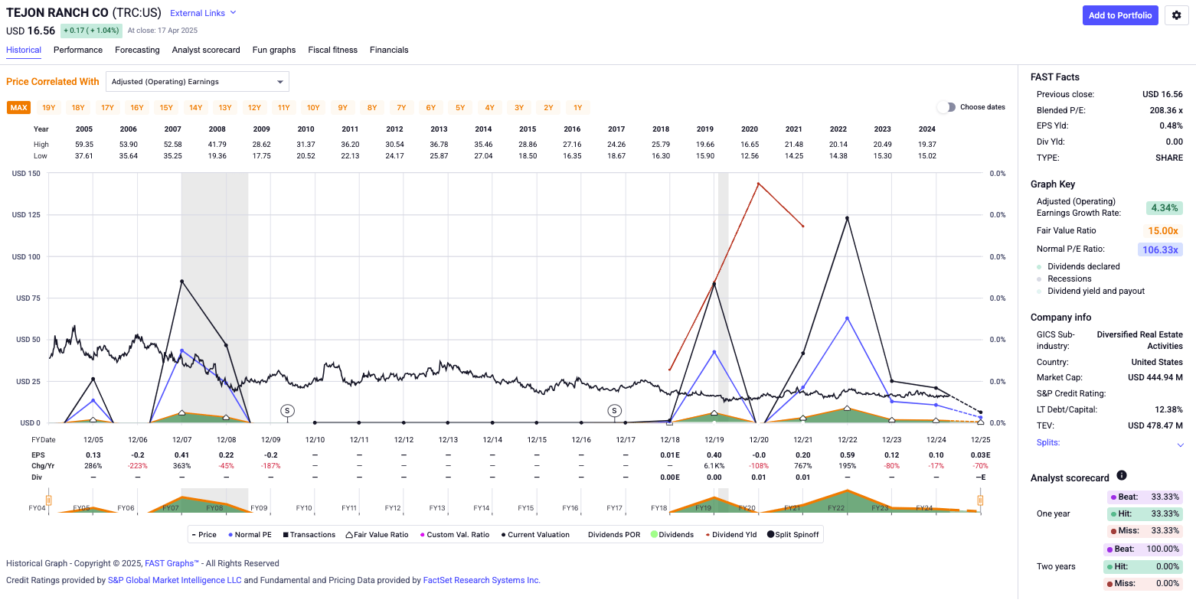The width and height of the screenshot is (1196, 616).
Task: Toggle the Dividends overlay in the legend
Action: (x=653, y=534)
